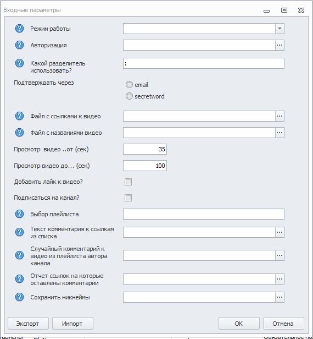Select the secretword confirmation option

pos(129,96)
